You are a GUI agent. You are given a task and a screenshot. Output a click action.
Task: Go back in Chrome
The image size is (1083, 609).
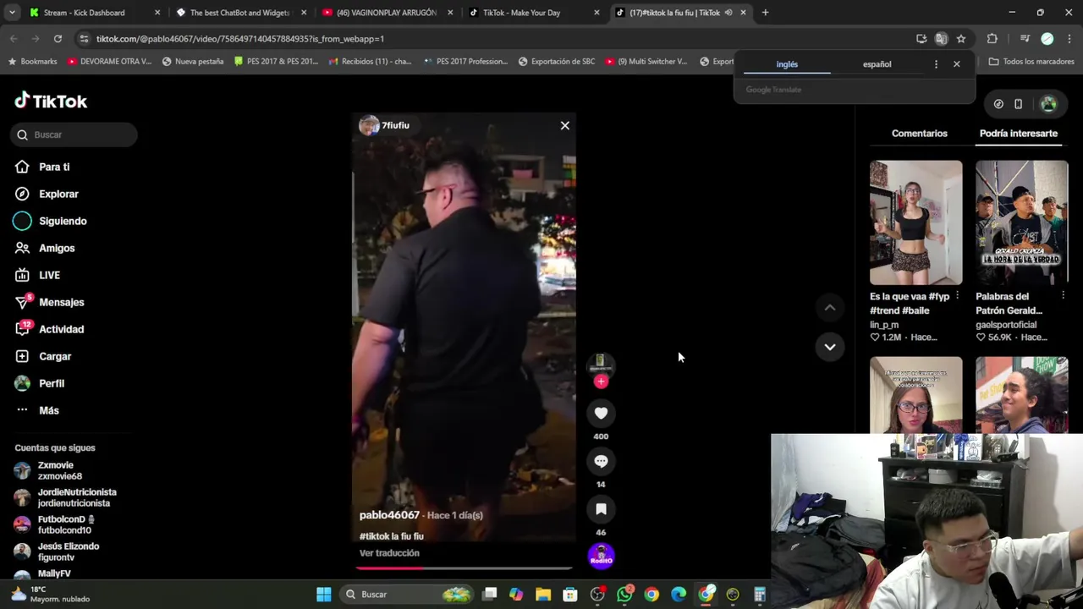tap(14, 39)
